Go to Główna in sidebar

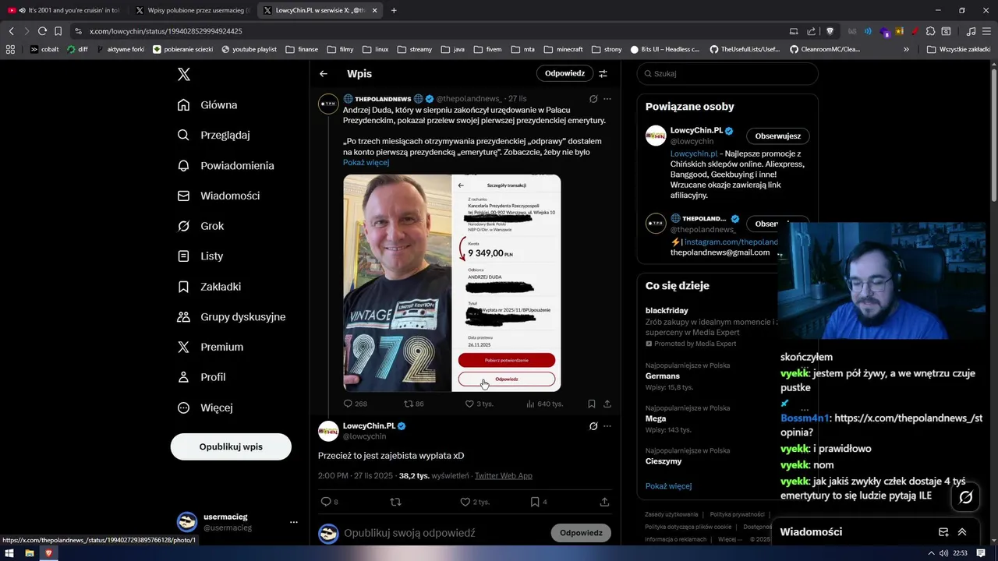coord(207,105)
